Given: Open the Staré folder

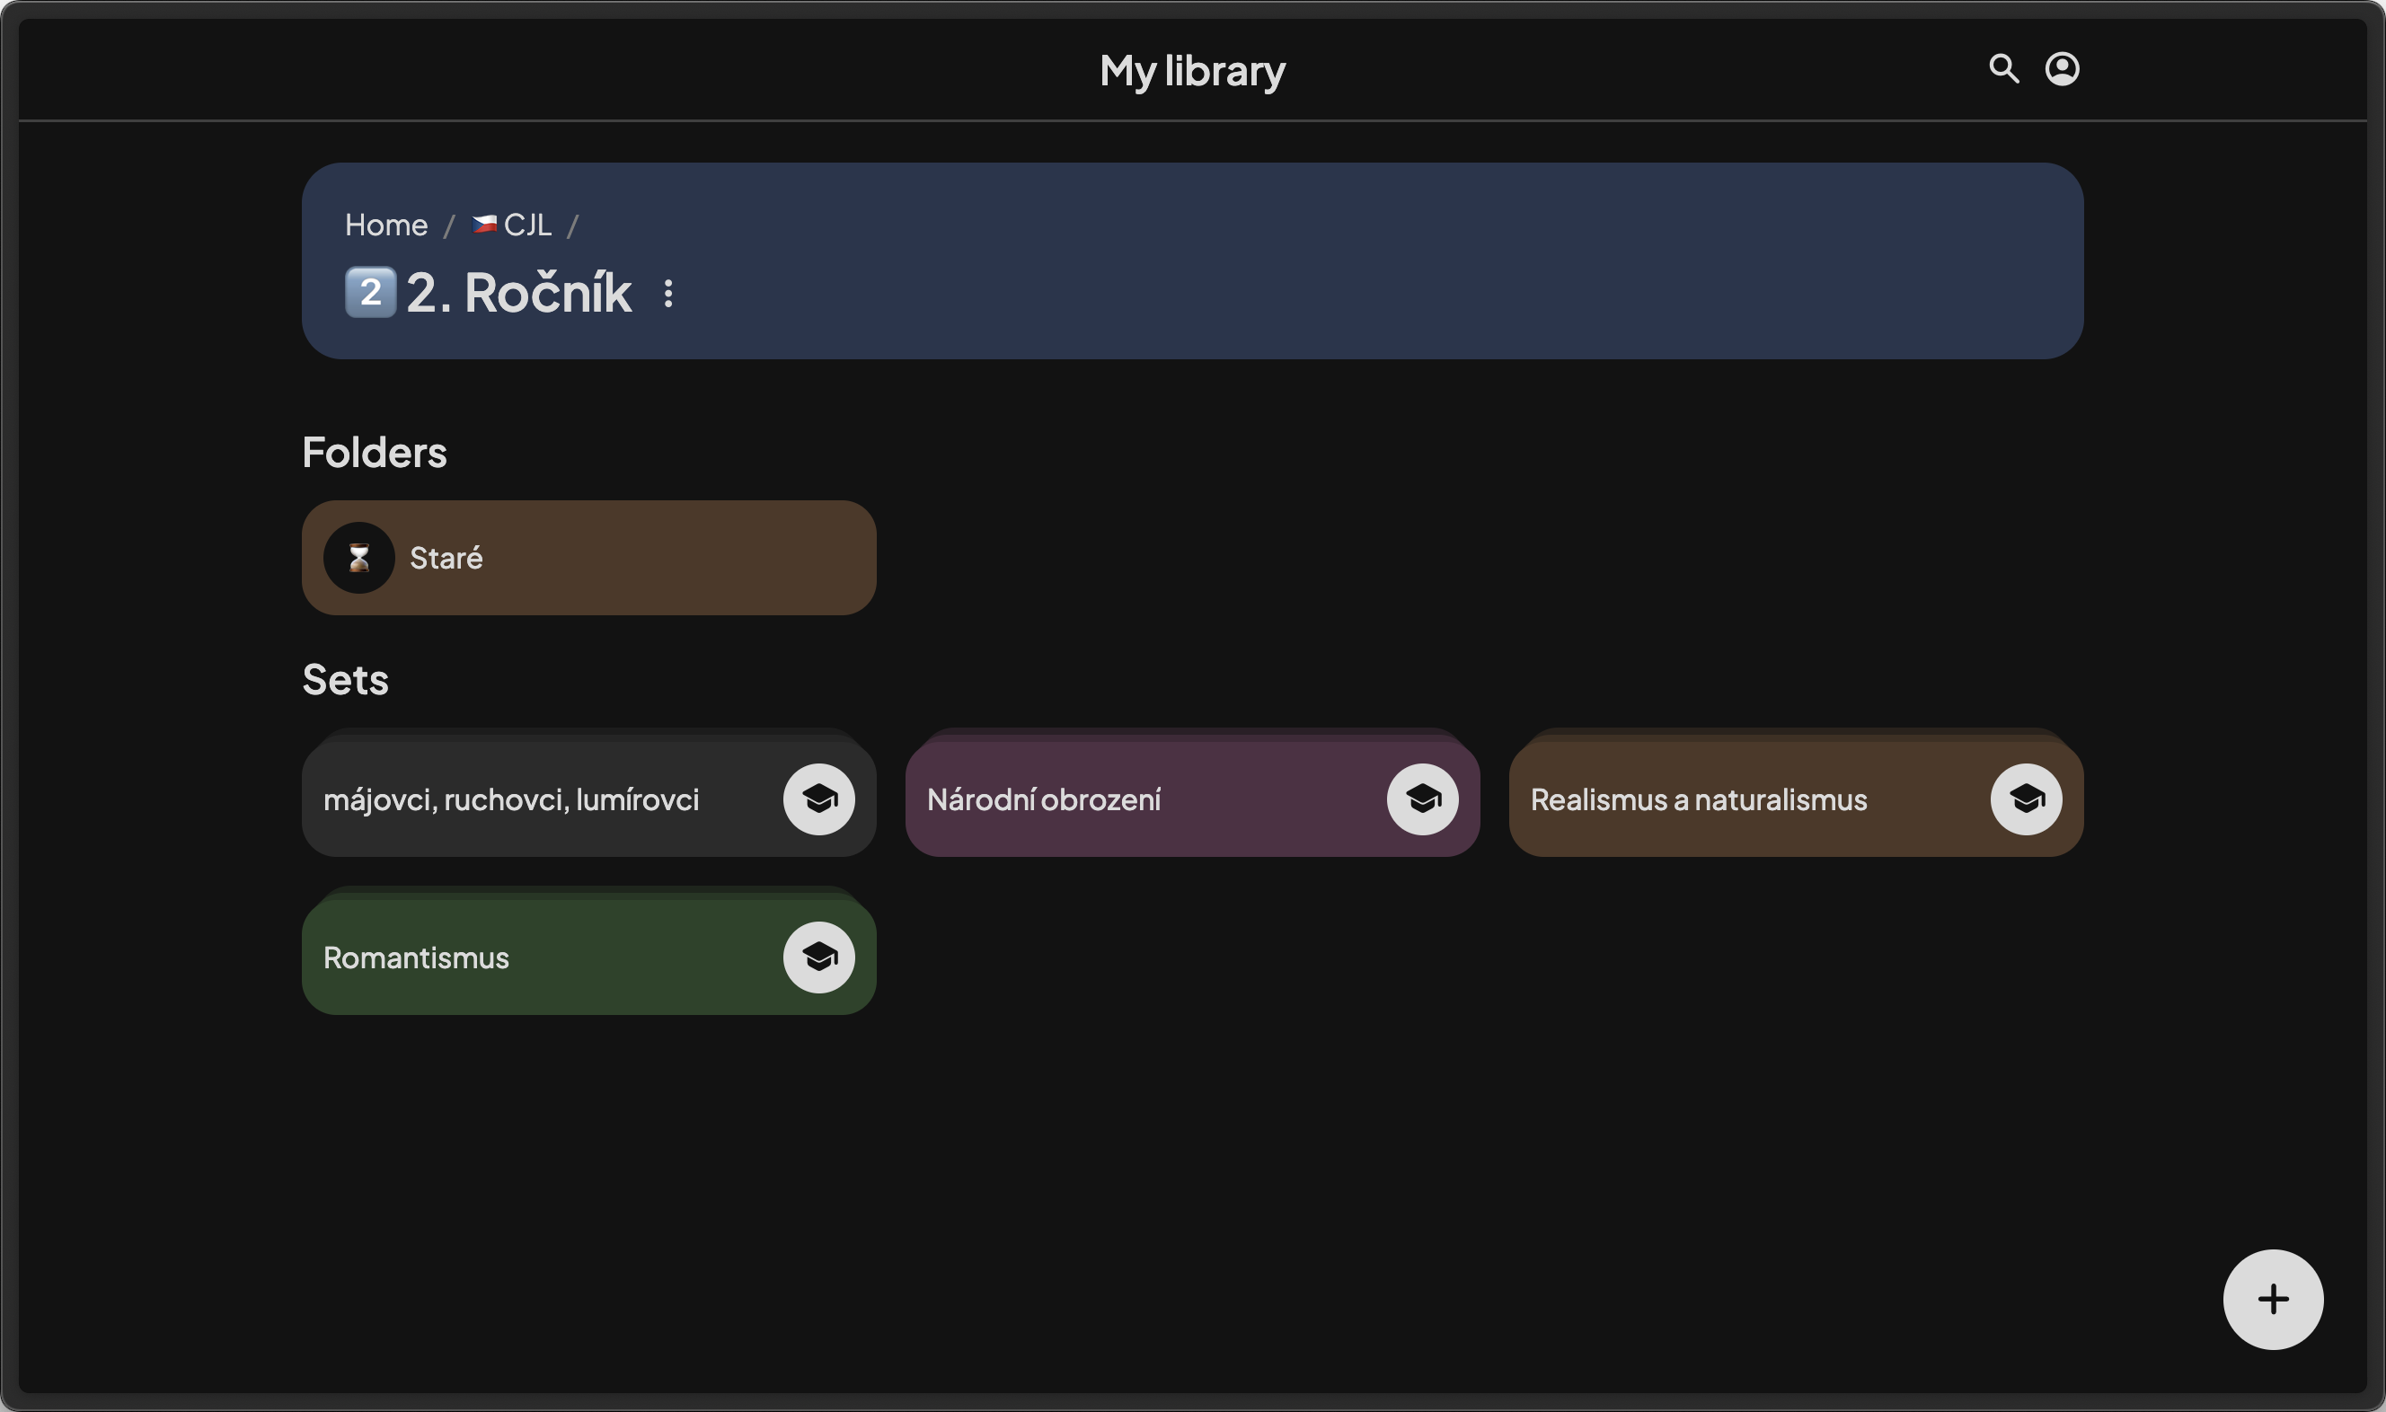Looking at the screenshot, I should pos(589,558).
